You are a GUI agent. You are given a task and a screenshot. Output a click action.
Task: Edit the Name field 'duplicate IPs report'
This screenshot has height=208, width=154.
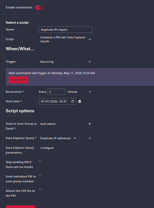[66, 30]
